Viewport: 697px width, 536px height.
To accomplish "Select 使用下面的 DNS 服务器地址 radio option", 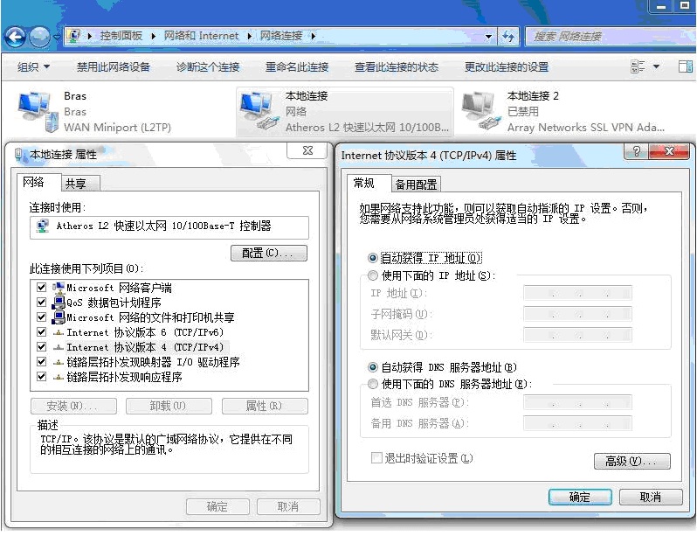I will [x=374, y=384].
